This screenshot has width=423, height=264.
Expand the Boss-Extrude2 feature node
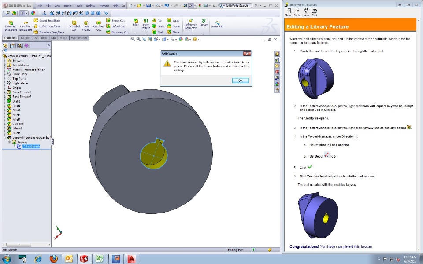coord(4,97)
